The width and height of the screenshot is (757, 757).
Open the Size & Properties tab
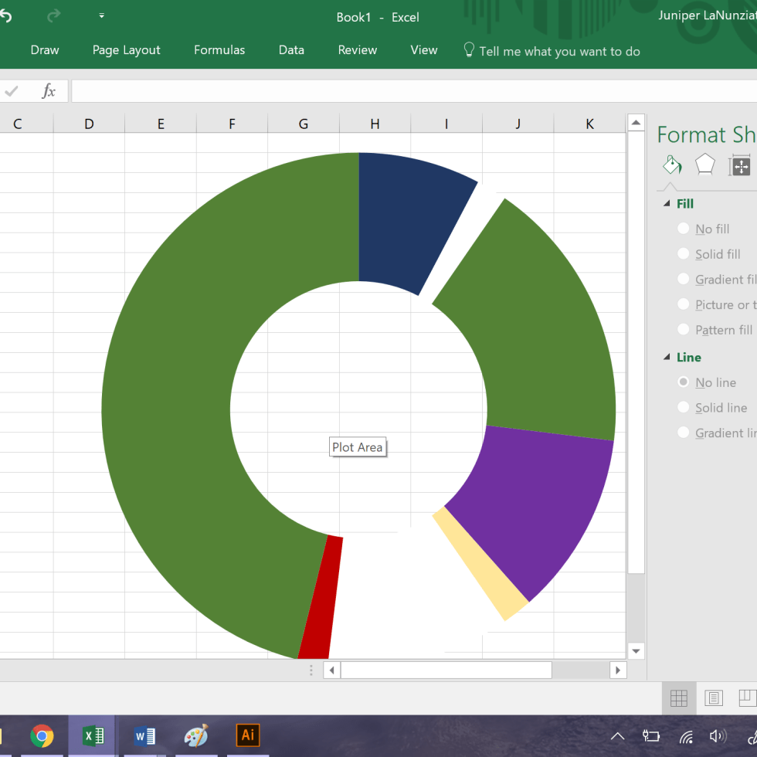[x=740, y=165]
